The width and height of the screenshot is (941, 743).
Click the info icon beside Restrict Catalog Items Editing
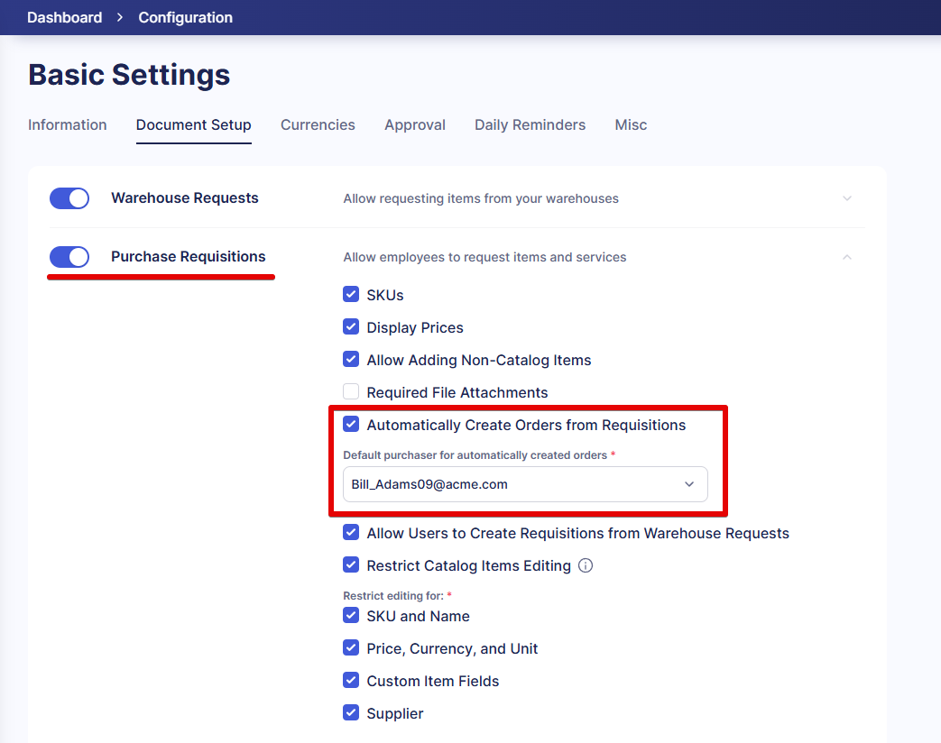(x=585, y=565)
